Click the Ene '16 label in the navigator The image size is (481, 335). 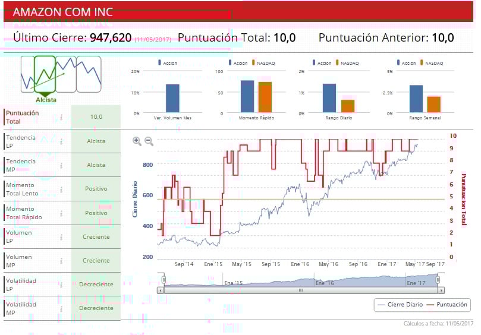point(325,283)
